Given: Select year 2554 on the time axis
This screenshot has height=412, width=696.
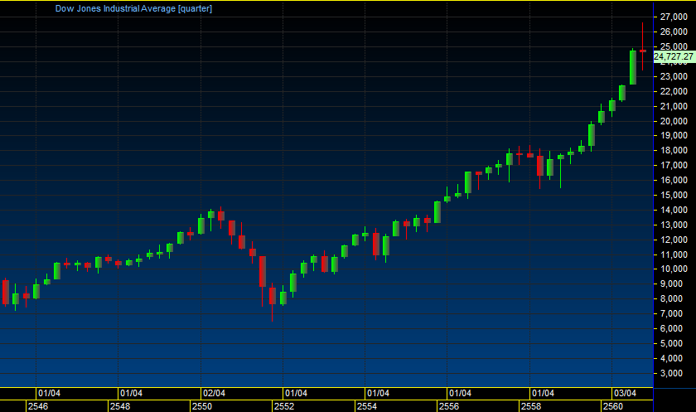Looking at the screenshot, I should point(367,406).
